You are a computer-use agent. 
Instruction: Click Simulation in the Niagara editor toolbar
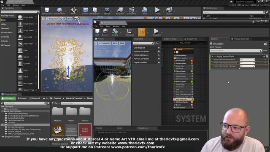point(157,32)
